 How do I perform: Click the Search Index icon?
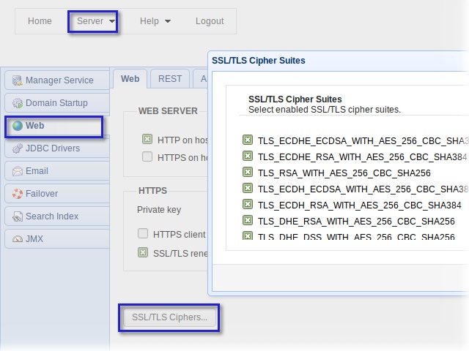(x=18, y=216)
